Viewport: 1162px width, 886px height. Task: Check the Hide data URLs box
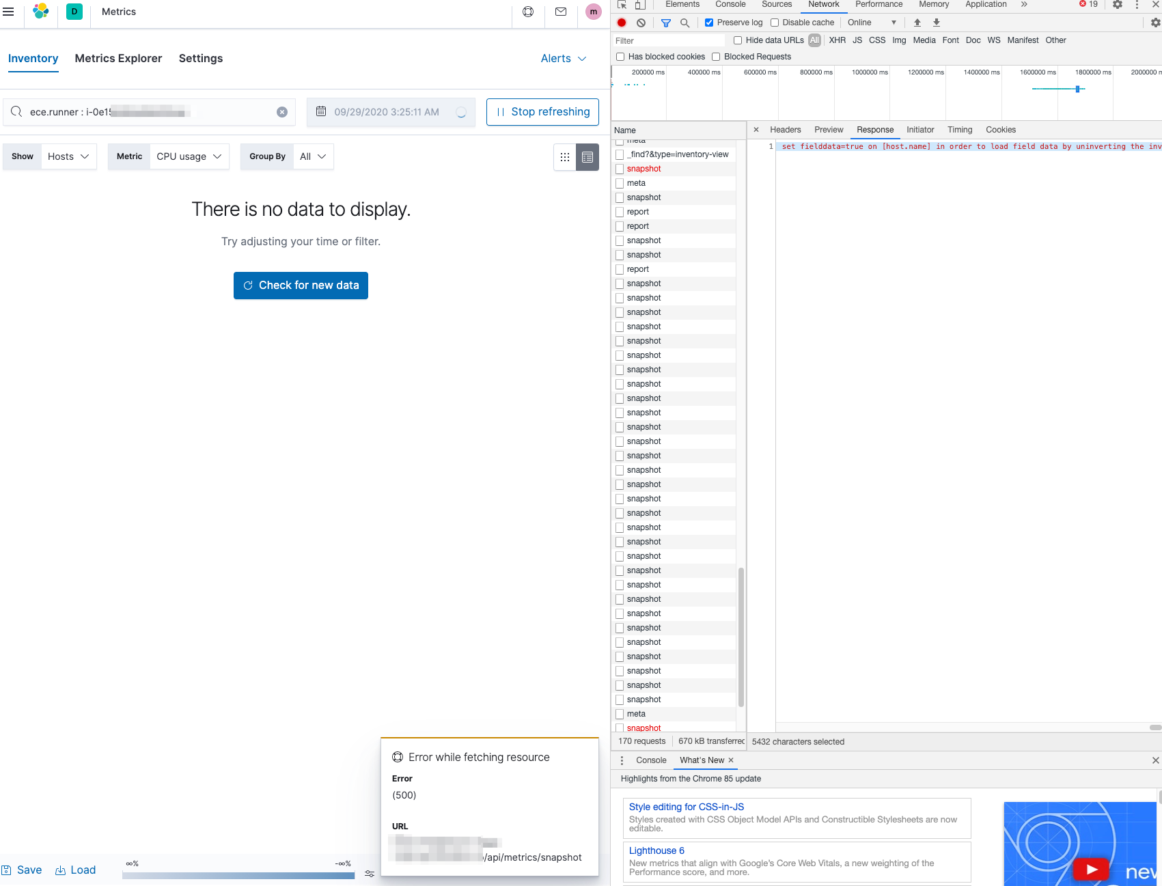pos(737,40)
